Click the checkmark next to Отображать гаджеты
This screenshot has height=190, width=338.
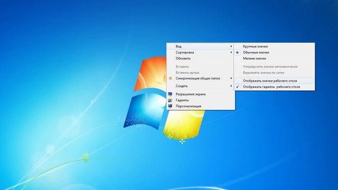point(237,87)
